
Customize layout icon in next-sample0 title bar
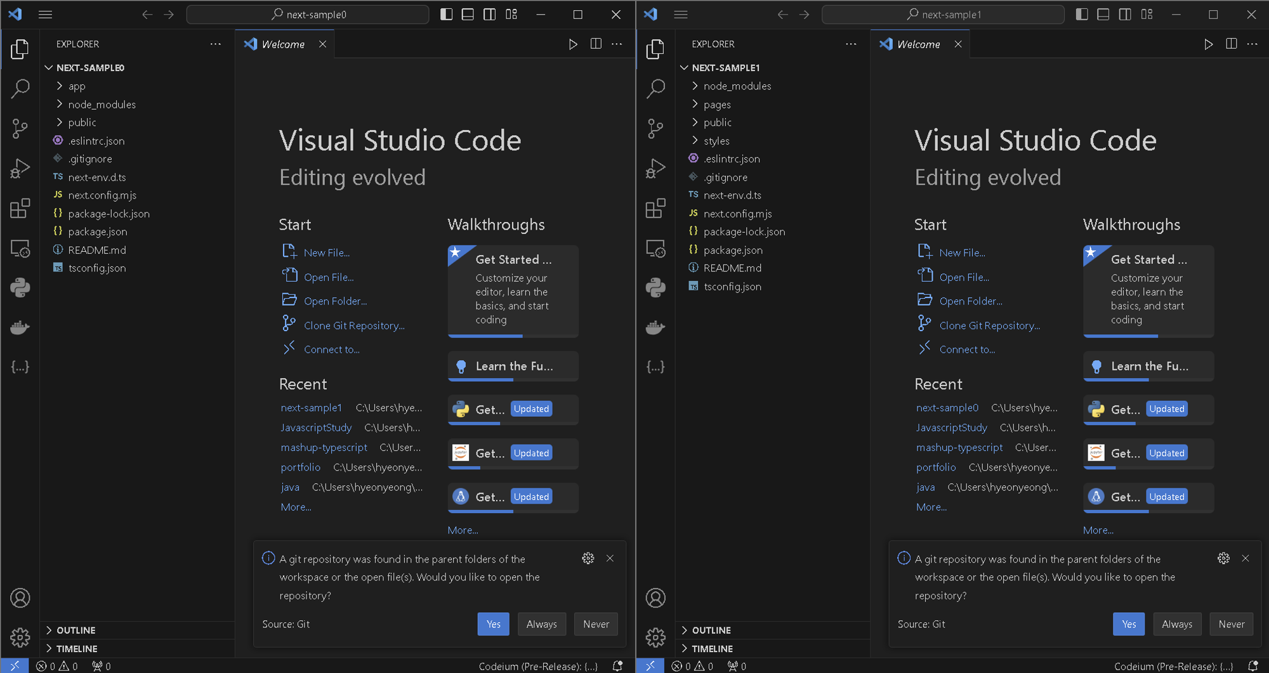[x=511, y=14]
